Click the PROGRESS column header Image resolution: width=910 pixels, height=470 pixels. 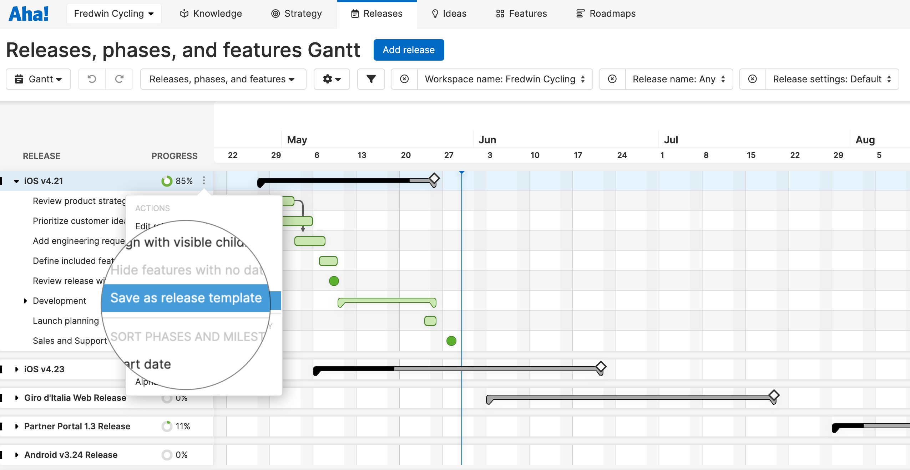click(x=175, y=156)
